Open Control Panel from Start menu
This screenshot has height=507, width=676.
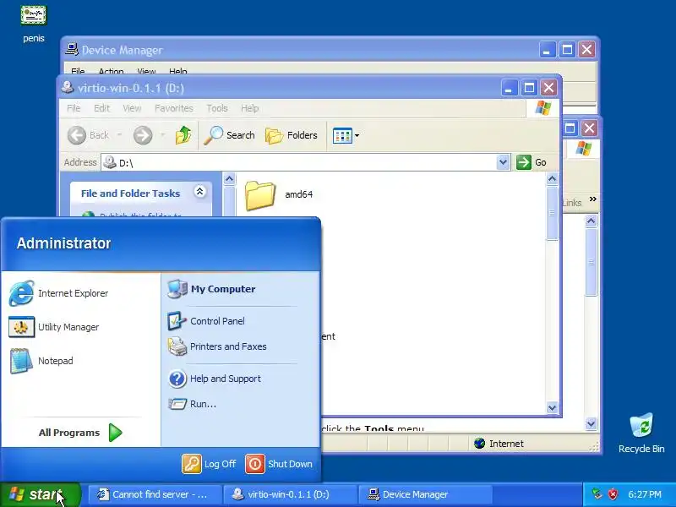[x=206, y=321]
